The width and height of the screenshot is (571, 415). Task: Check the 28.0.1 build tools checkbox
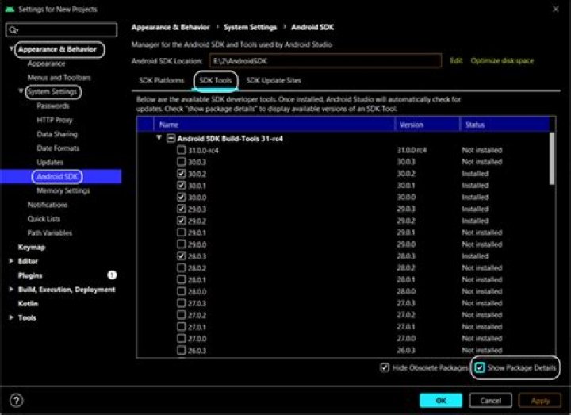(x=181, y=279)
